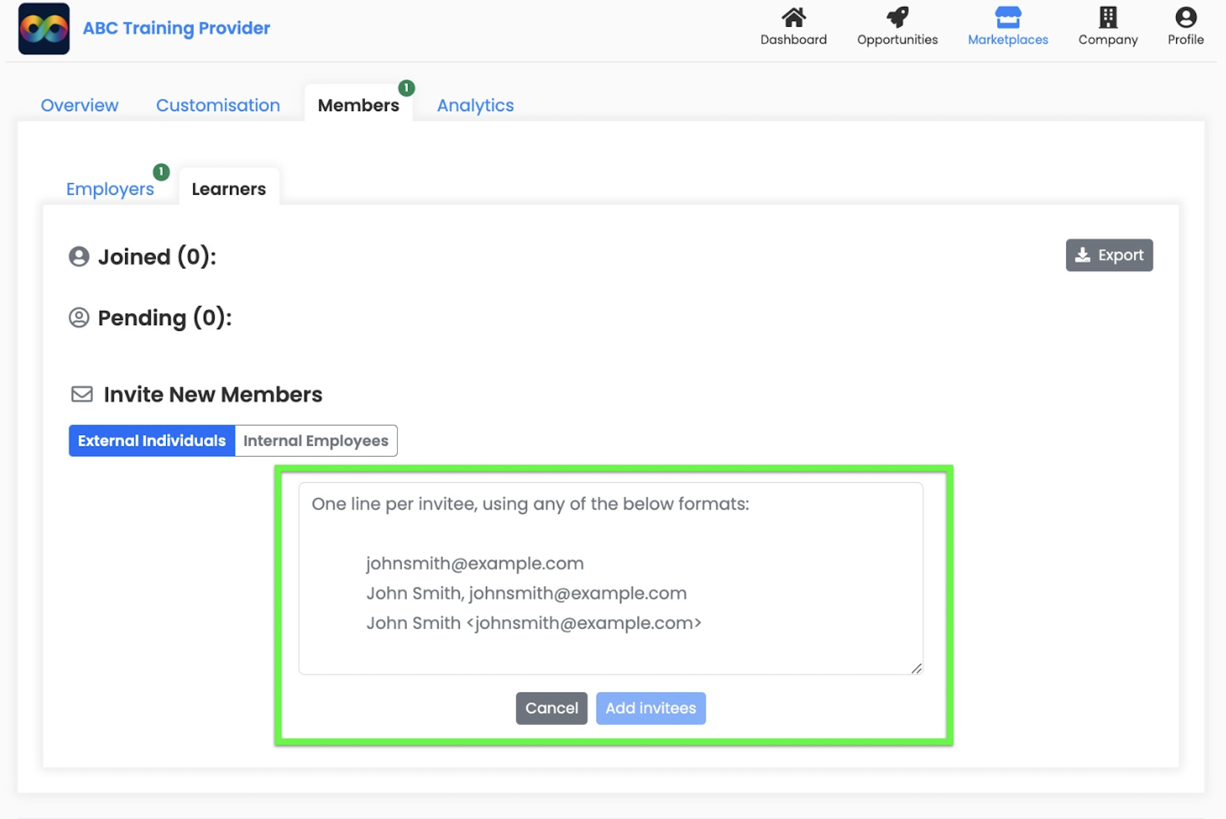
Task: Open the Profile user icon
Action: pyautogui.click(x=1186, y=17)
